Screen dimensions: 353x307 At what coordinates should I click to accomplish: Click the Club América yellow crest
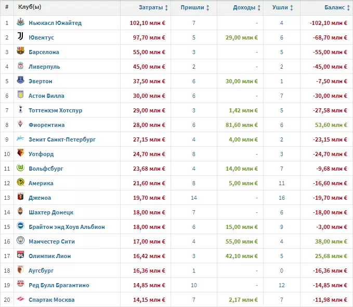pyautogui.click(x=20, y=182)
